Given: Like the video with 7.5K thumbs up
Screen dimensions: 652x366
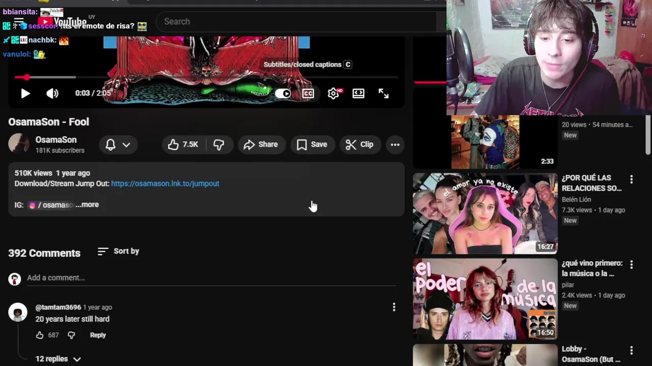Looking at the screenshot, I should (x=184, y=144).
